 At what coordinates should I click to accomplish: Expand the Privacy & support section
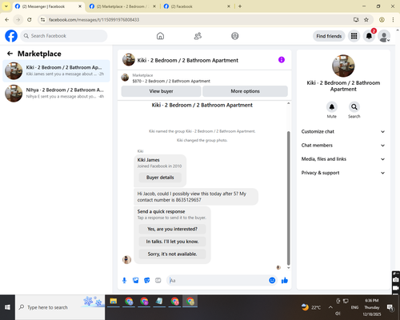coord(343,173)
